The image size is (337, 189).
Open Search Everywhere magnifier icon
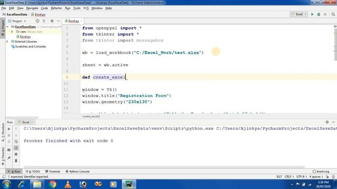333,14
